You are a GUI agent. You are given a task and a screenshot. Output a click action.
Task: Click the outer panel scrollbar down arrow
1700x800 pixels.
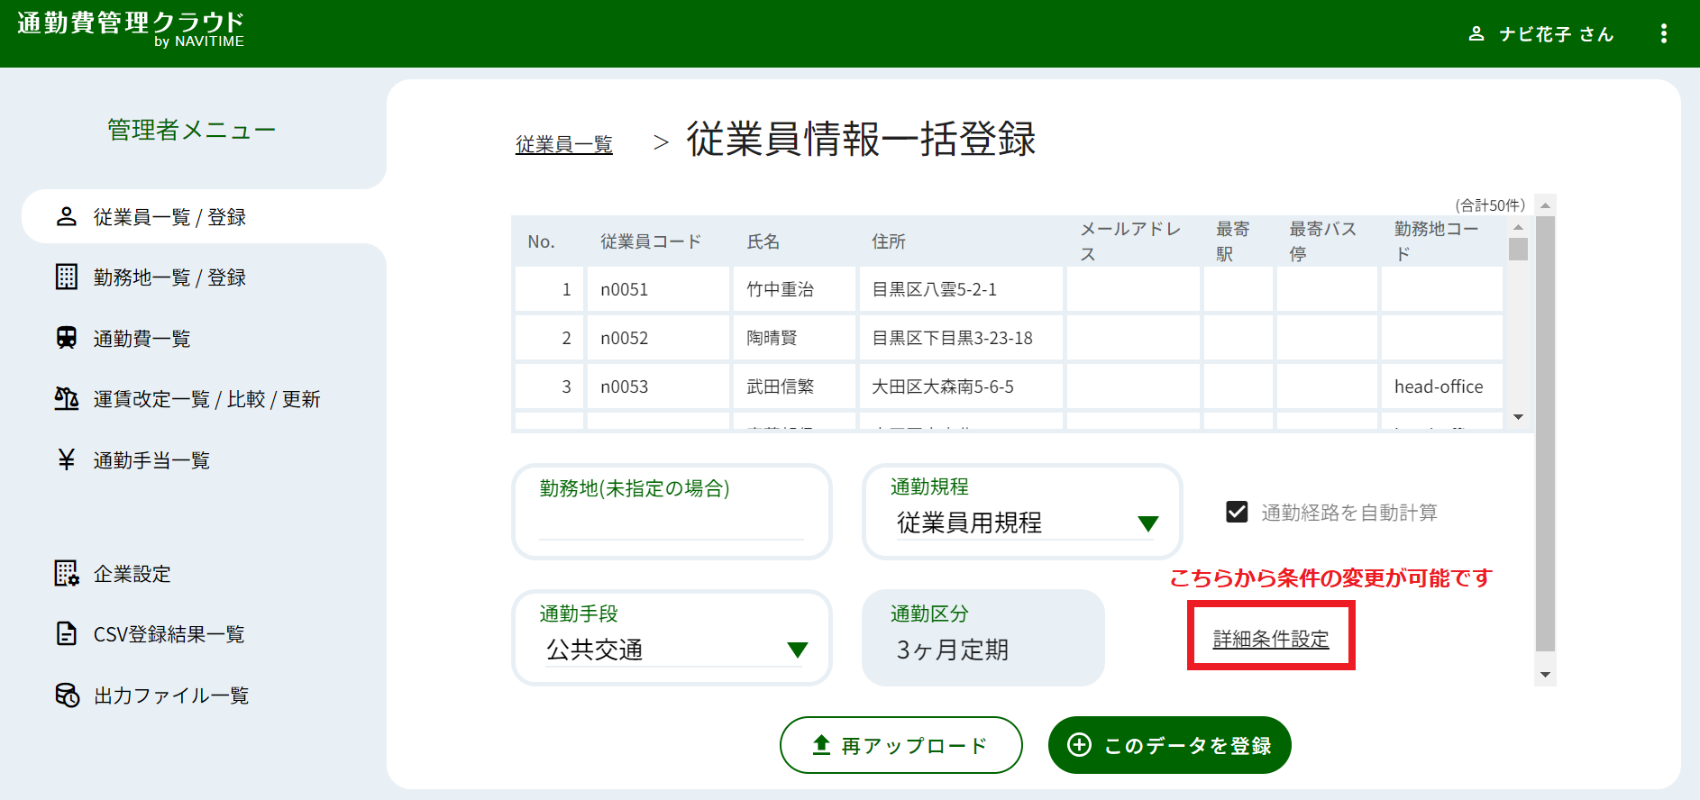(1545, 674)
